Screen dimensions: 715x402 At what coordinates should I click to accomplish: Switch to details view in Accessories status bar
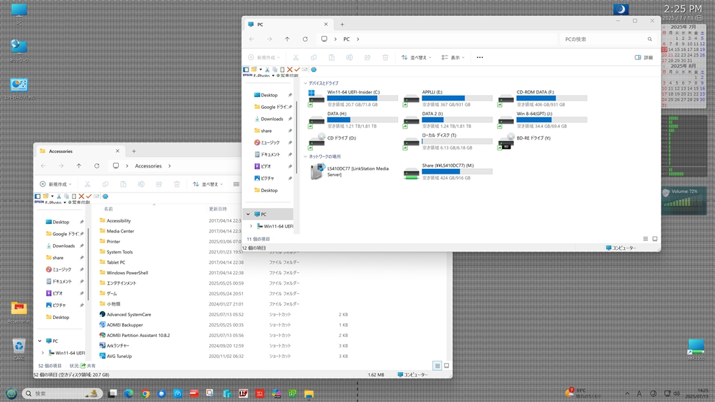[x=437, y=366]
